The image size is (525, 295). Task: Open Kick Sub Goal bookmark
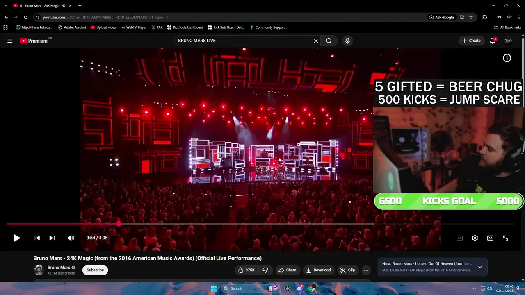[226, 27]
